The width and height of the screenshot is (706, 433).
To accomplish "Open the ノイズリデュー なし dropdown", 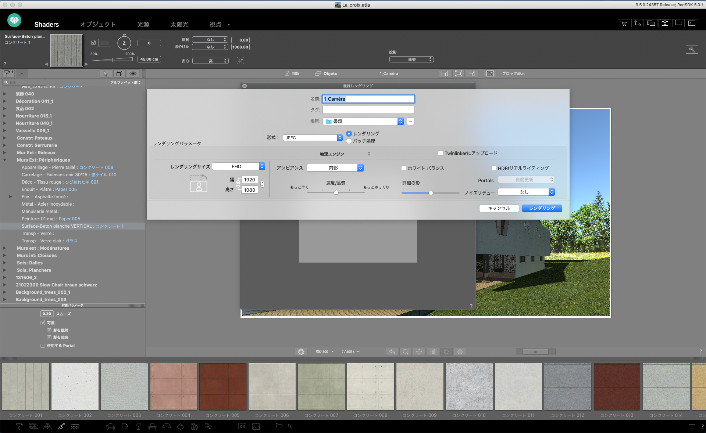I will point(526,192).
